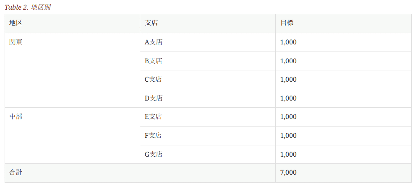Click the E支店 cell

click(x=153, y=116)
